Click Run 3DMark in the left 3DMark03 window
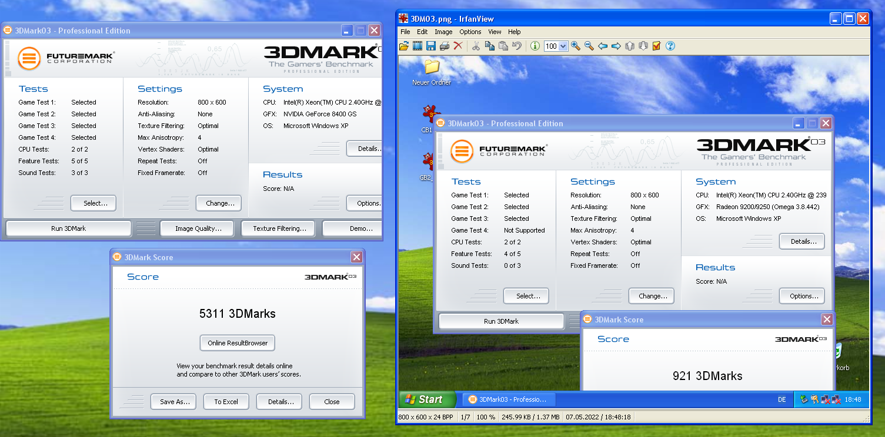885x437 pixels. coord(68,228)
